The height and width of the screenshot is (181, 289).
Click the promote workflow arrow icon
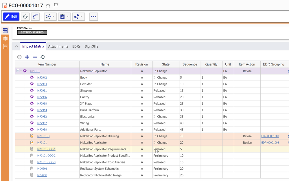coord(35,17)
